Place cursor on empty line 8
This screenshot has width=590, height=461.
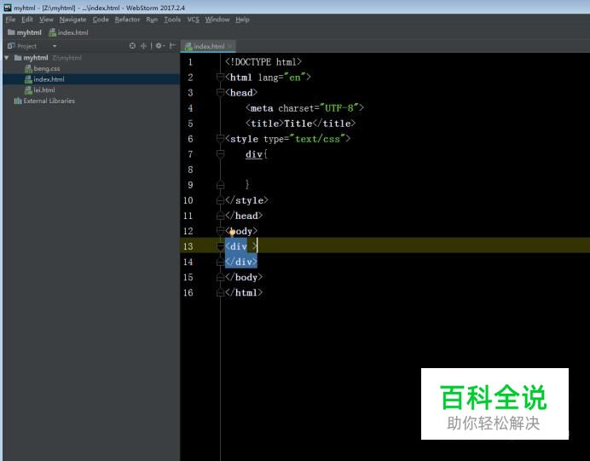(x=385, y=170)
